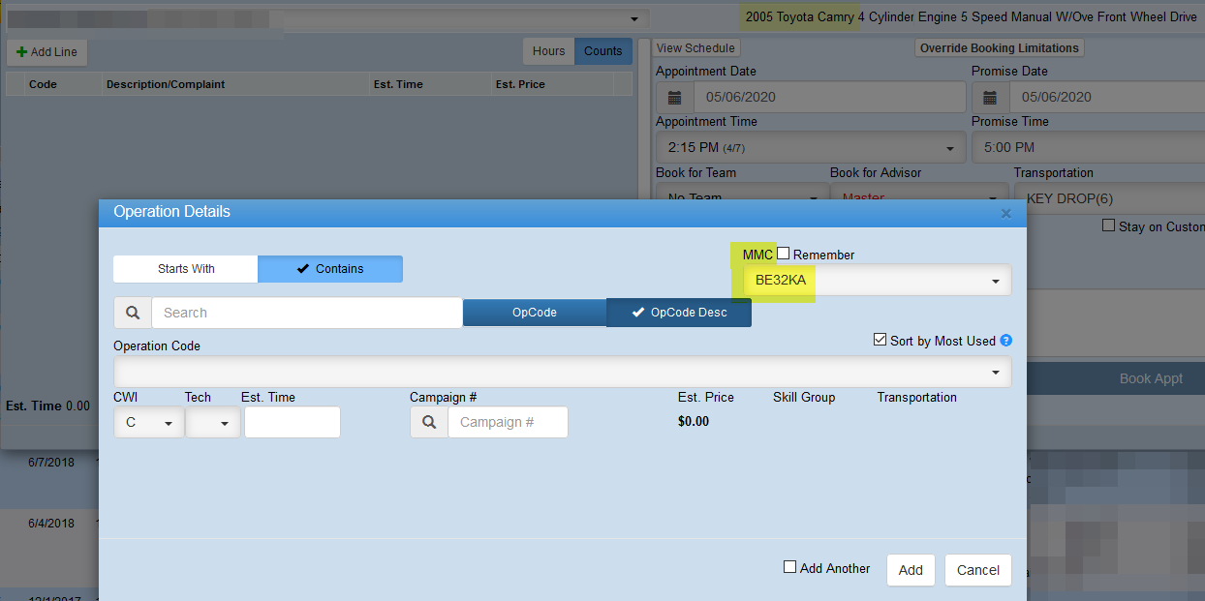Click the blue help icon near Sort by Most Used

pos(1005,341)
